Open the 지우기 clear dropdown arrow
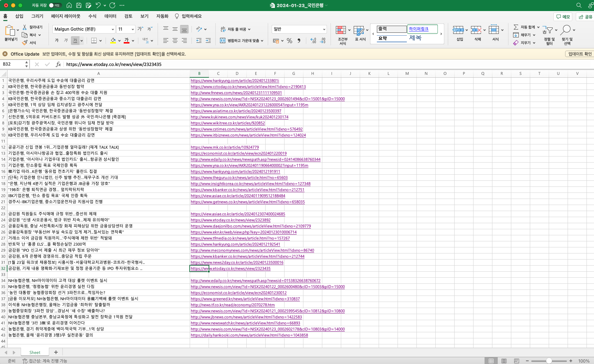 click(534, 43)
